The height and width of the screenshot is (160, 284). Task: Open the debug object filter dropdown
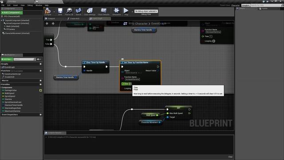coord(146,11)
